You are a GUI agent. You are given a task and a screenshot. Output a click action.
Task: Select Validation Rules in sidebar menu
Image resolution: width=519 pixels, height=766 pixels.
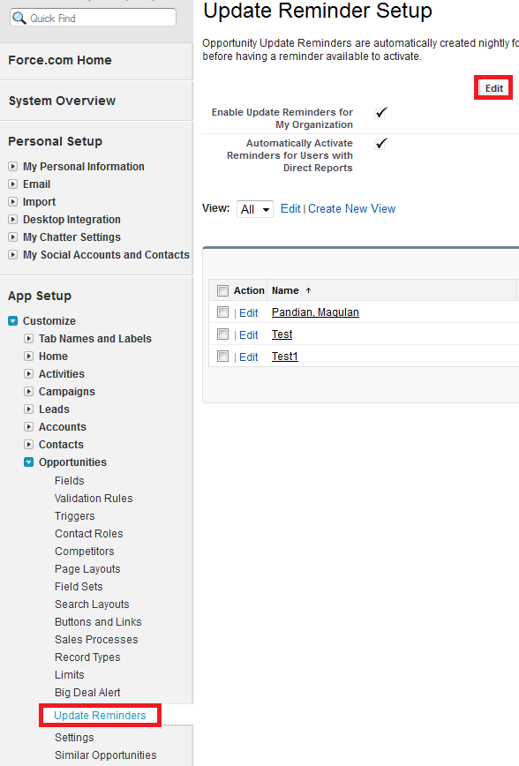click(94, 499)
